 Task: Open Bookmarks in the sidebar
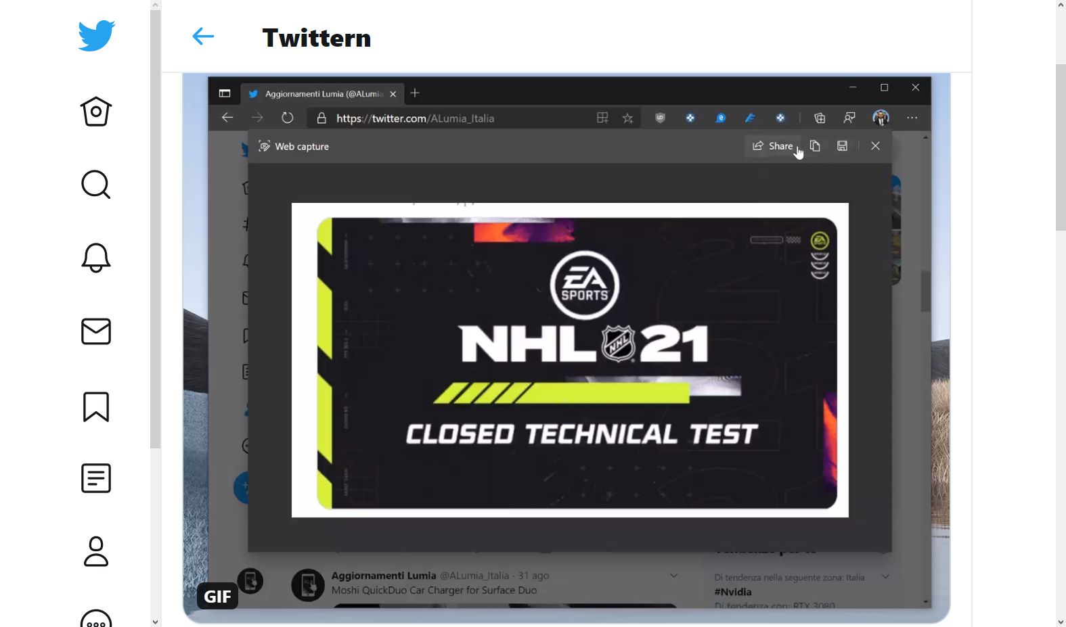point(96,407)
